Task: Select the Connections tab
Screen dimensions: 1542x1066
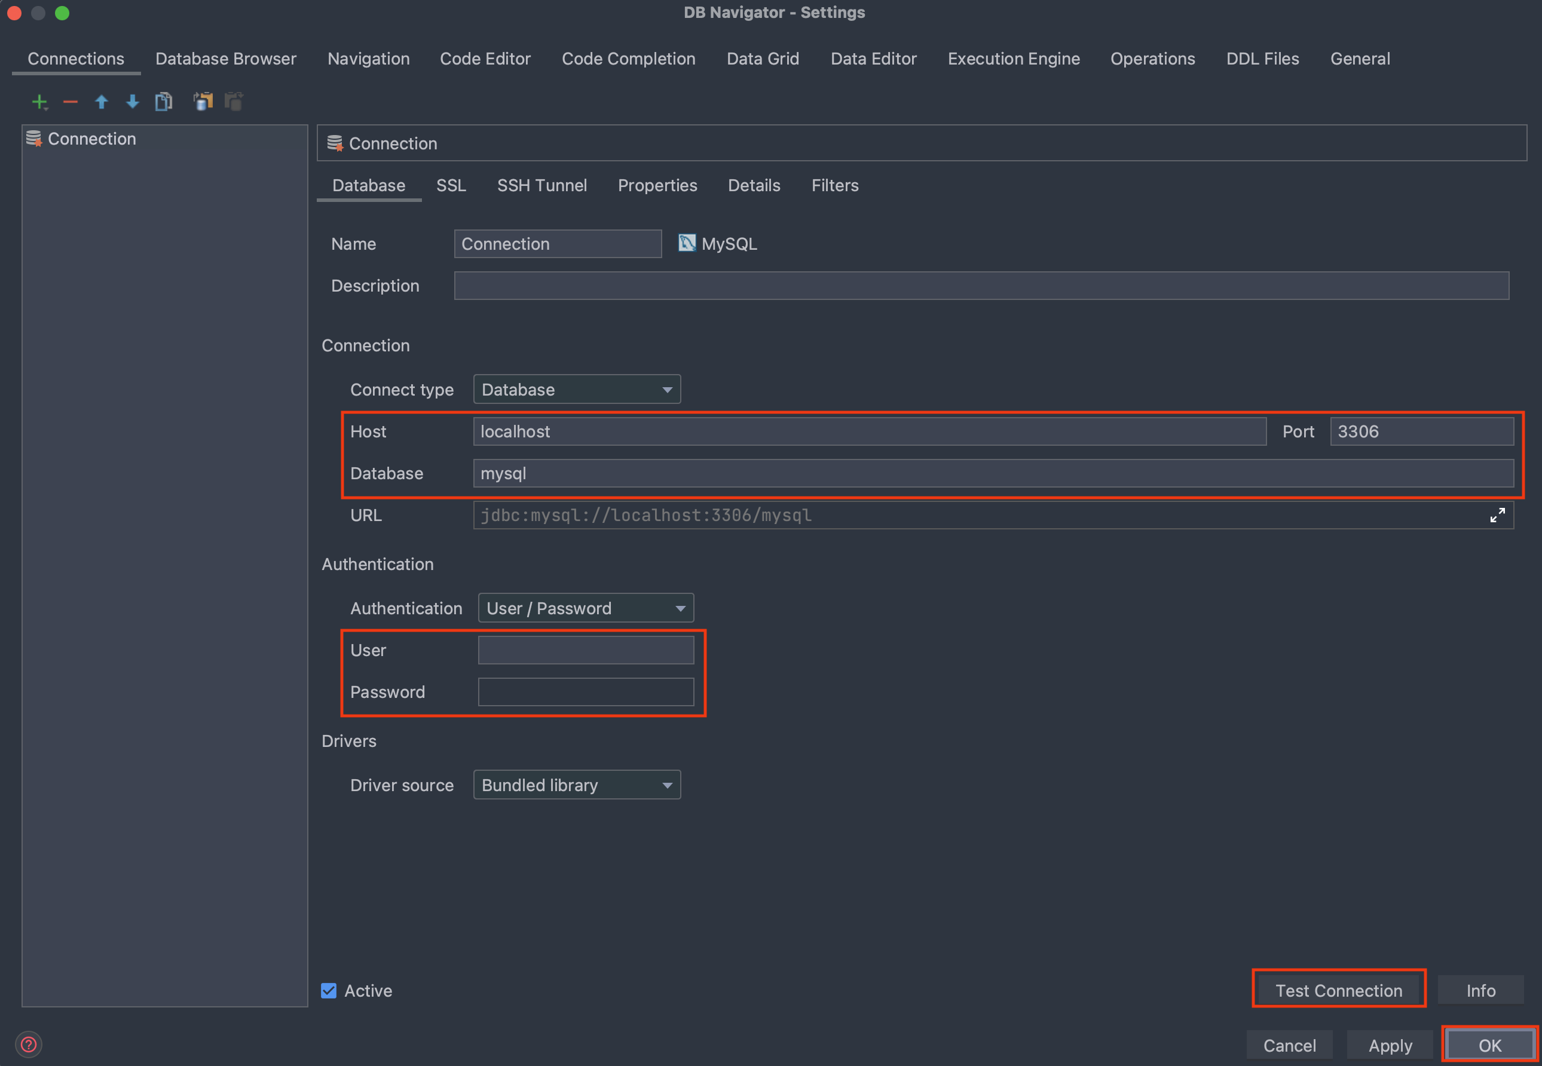Action: pos(76,59)
